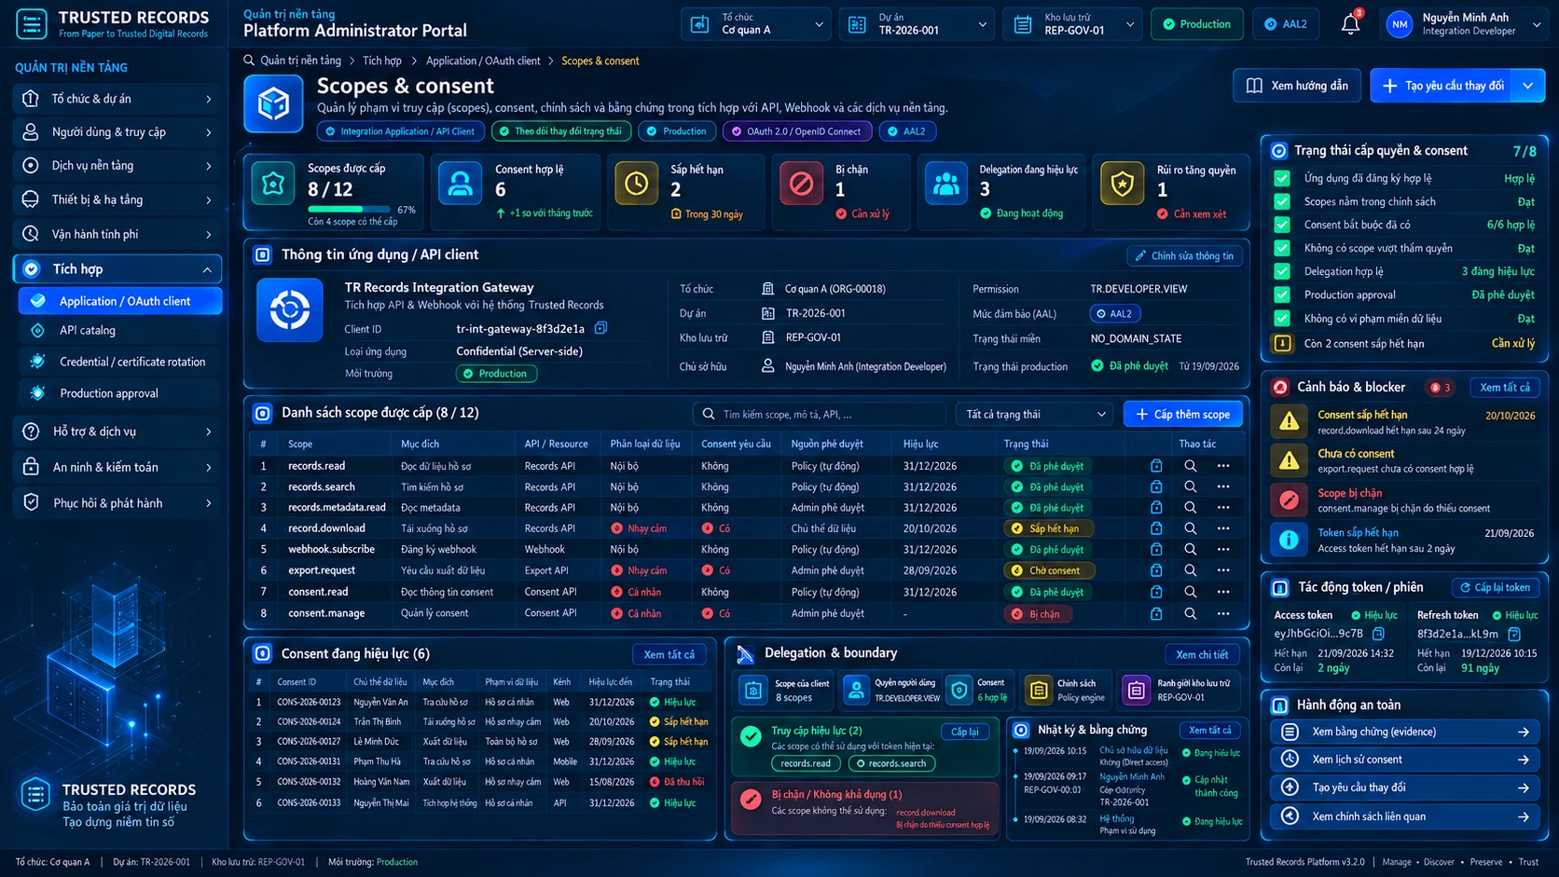The height and width of the screenshot is (877, 1559).
Task: Click lock icon in records.read row
Action: coord(1156,466)
